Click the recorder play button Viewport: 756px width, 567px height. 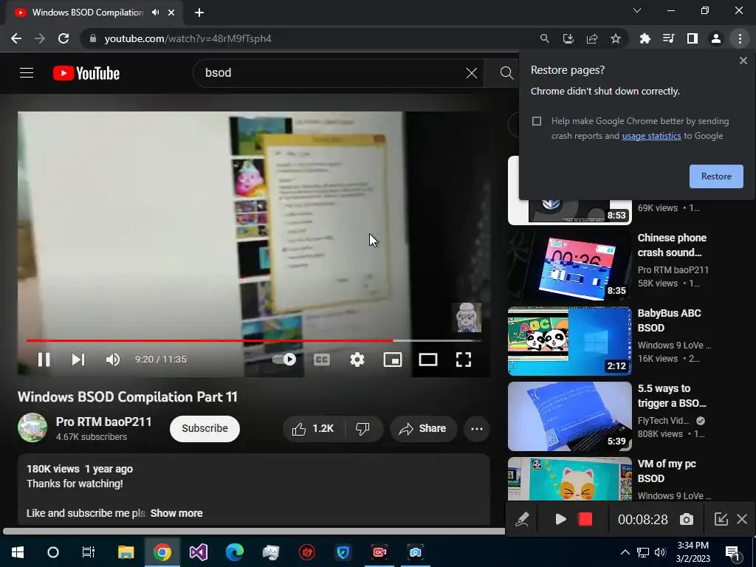pyautogui.click(x=560, y=519)
